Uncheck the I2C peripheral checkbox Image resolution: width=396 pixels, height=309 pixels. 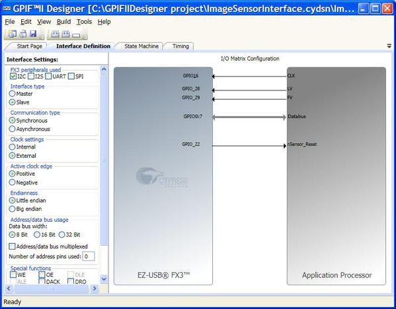[13, 76]
